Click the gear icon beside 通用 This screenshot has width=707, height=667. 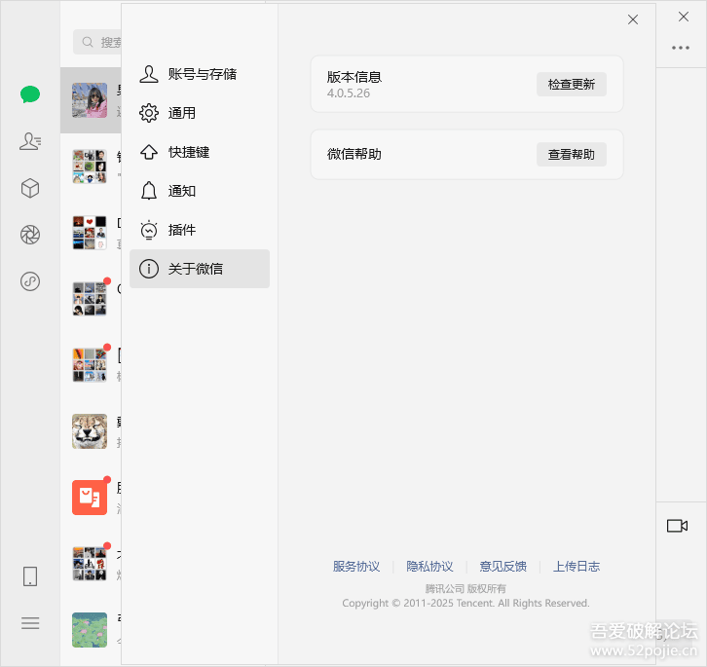[x=149, y=113]
